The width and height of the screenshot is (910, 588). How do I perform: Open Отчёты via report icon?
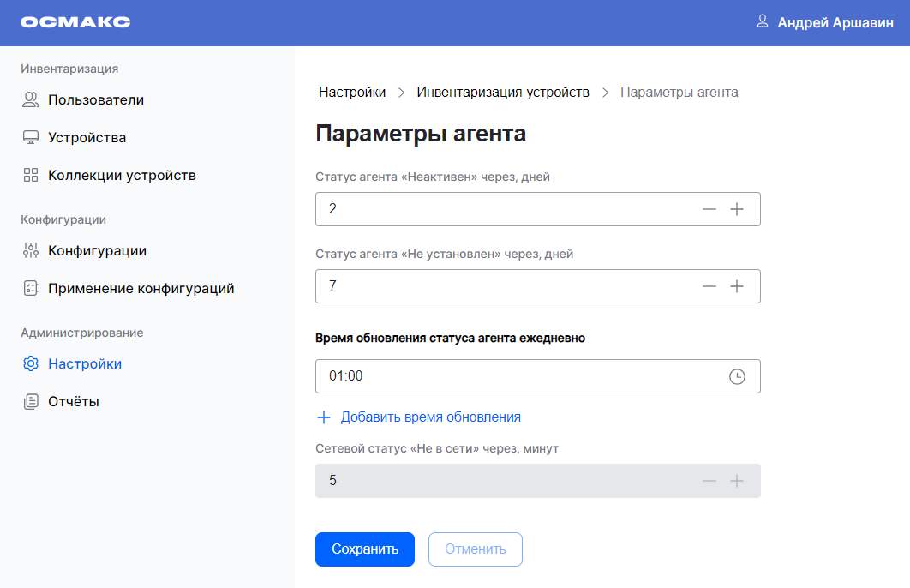[x=31, y=400]
